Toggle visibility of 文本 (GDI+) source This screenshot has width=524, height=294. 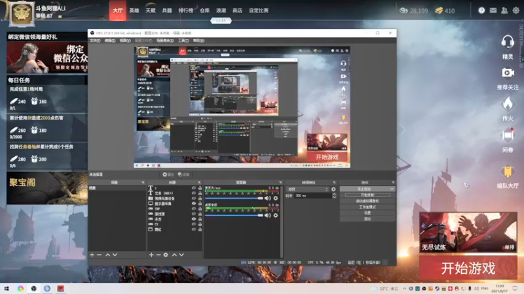[193, 193]
